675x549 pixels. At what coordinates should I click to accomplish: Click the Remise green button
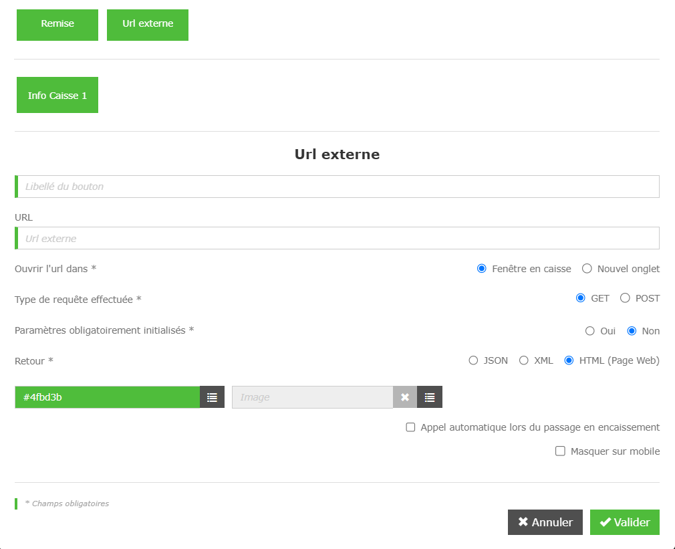coord(57,25)
